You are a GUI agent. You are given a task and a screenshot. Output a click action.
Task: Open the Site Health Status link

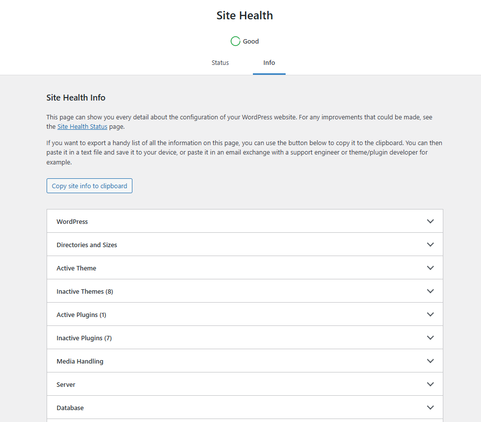82,127
